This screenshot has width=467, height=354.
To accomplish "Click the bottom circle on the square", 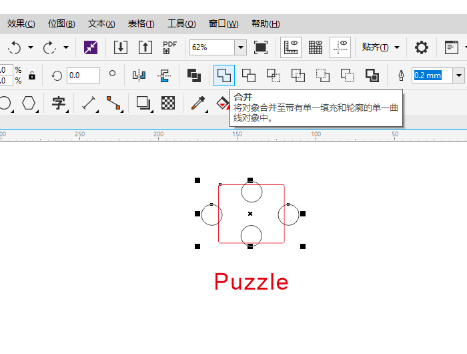I will click(251, 236).
